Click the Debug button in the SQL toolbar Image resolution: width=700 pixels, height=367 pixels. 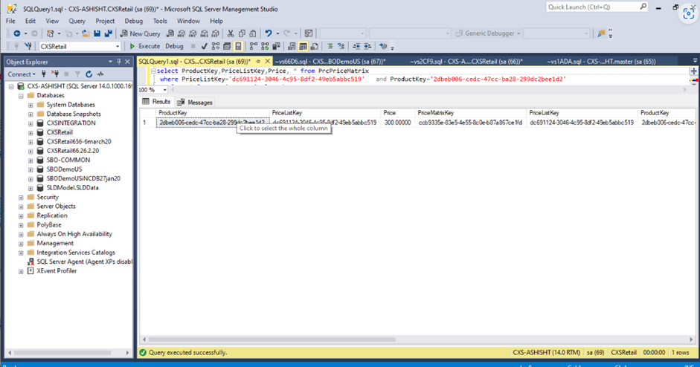coord(174,46)
